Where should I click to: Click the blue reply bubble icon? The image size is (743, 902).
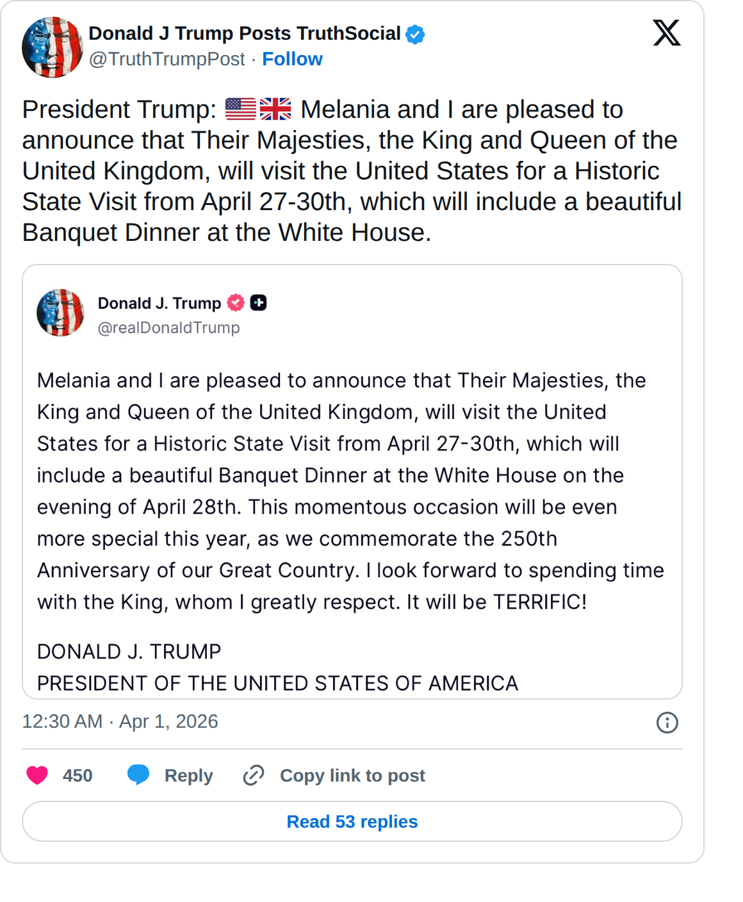(x=138, y=775)
